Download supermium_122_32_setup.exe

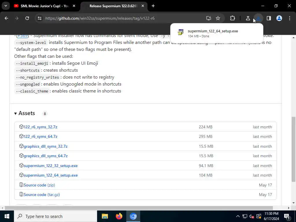point(51,166)
